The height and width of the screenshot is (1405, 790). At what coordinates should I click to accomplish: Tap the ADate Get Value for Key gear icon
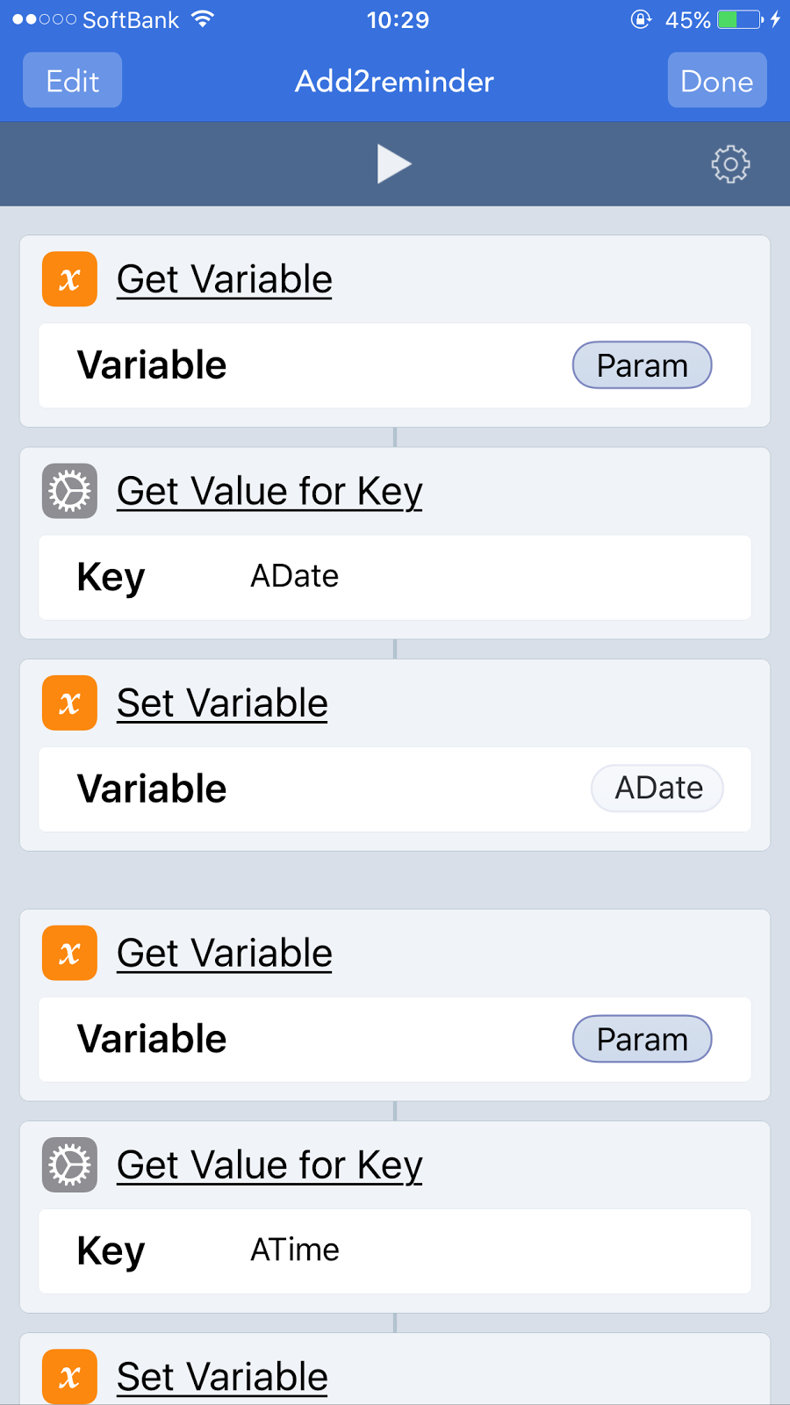[69, 491]
